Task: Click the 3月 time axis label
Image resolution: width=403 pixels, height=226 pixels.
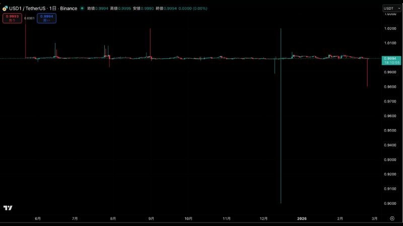Action: coord(374,218)
